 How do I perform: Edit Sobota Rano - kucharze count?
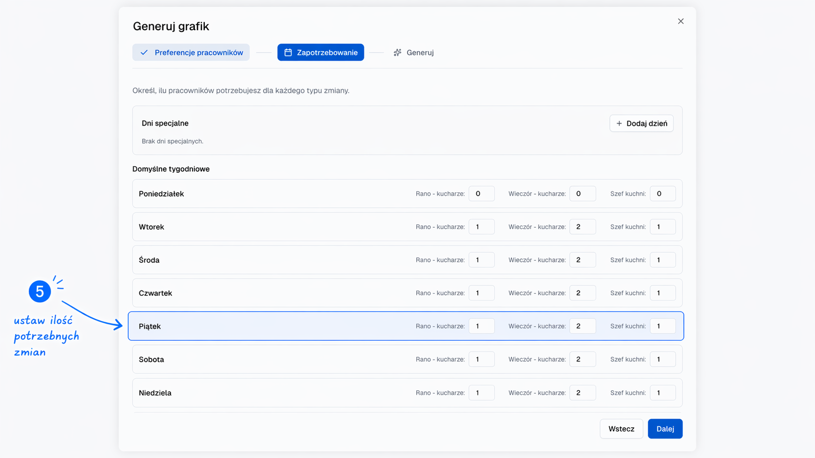click(x=481, y=359)
